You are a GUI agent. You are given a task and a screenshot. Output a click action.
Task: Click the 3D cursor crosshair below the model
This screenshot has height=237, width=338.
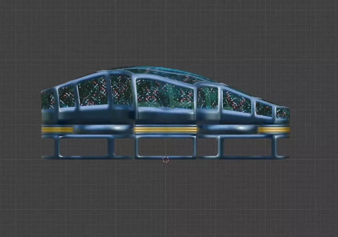pos(165,159)
